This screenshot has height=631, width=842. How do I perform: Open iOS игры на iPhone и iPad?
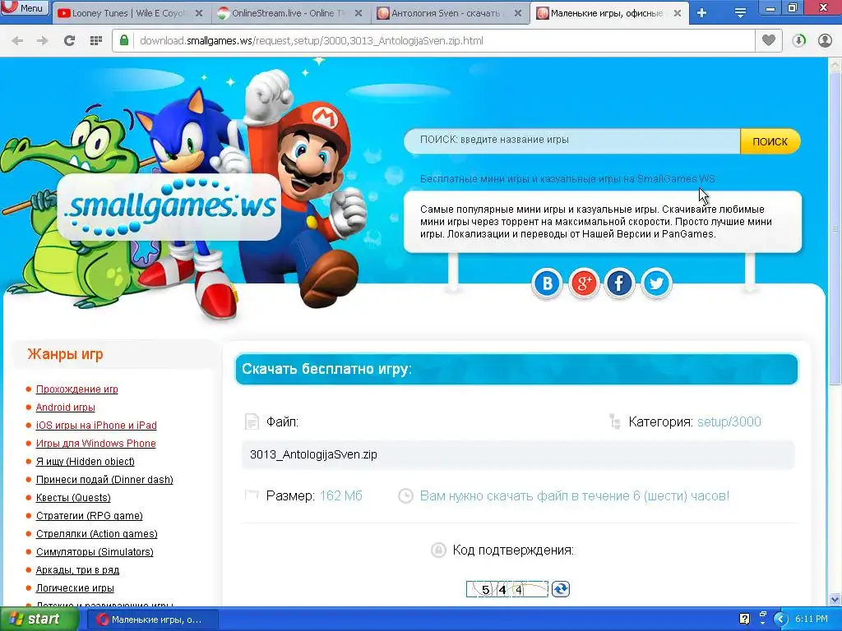coord(96,425)
